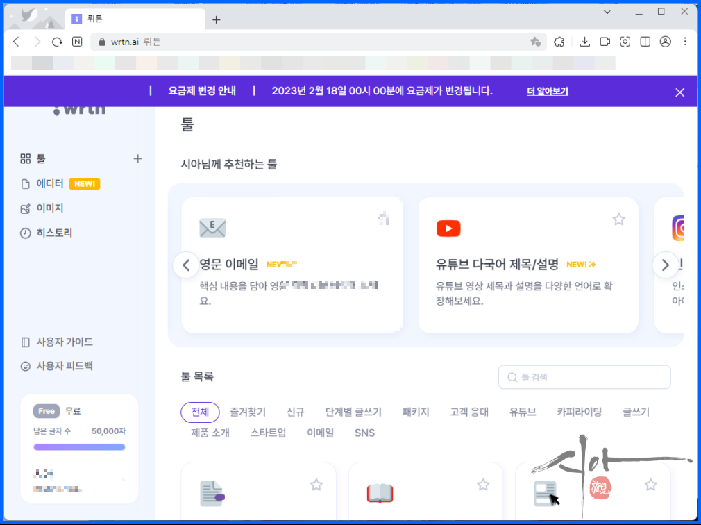The height and width of the screenshot is (525, 701).
Task: Click the open book icon on the second tool list card
Action: pyautogui.click(x=380, y=493)
